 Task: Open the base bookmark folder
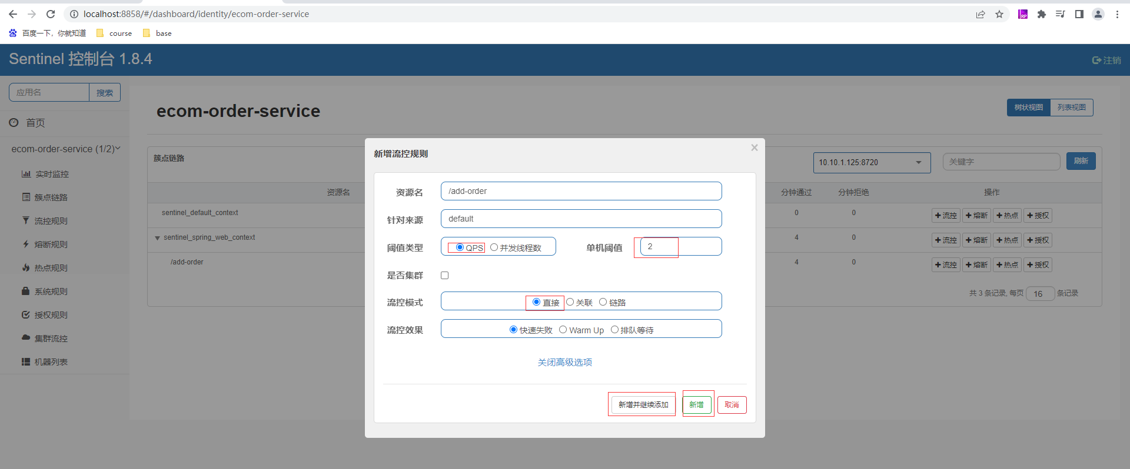point(158,33)
